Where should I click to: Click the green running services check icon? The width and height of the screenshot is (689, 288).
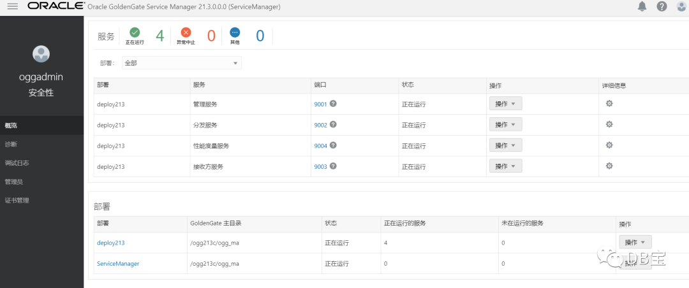point(135,32)
